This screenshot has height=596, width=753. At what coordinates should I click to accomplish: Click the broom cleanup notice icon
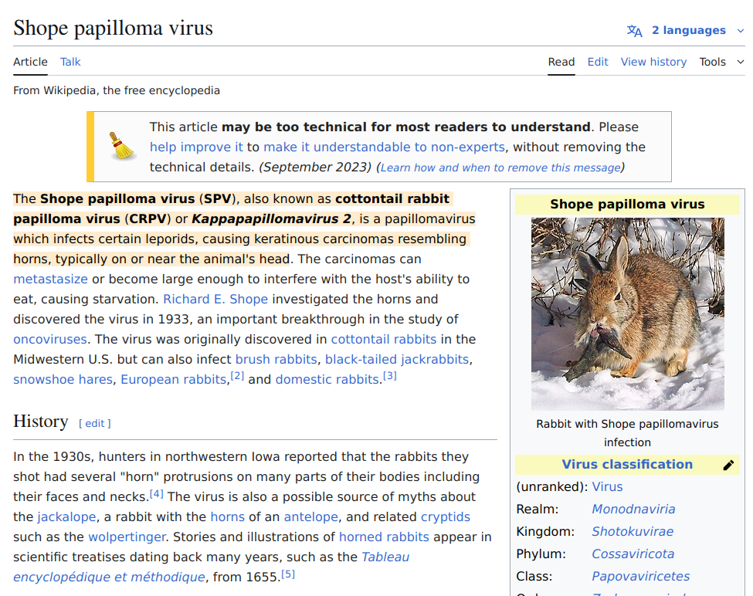121,147
